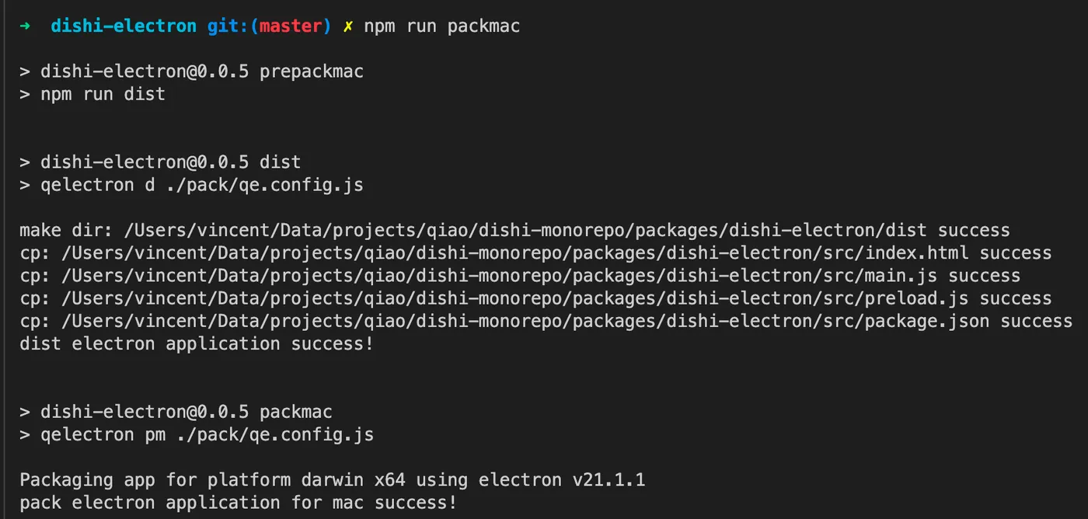
Task: Click the npm run dist output line
Action: 103,95
